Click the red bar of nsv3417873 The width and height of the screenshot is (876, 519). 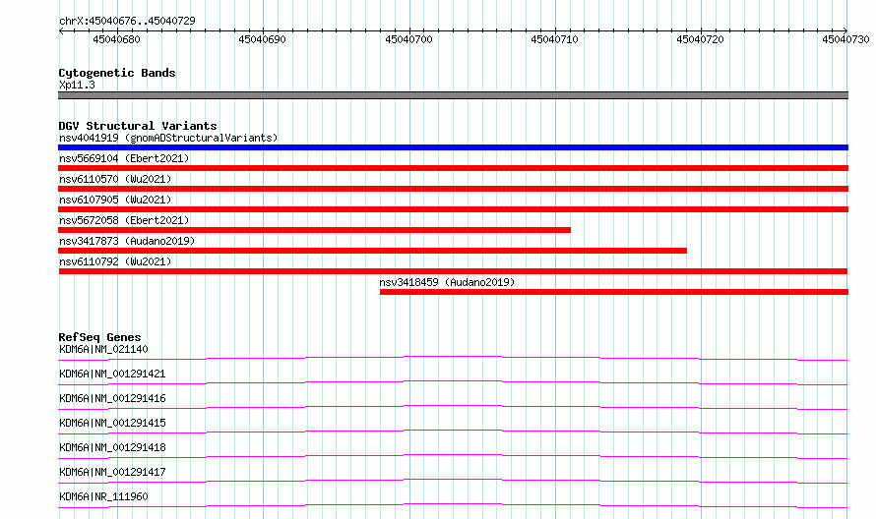coord(373,251)
